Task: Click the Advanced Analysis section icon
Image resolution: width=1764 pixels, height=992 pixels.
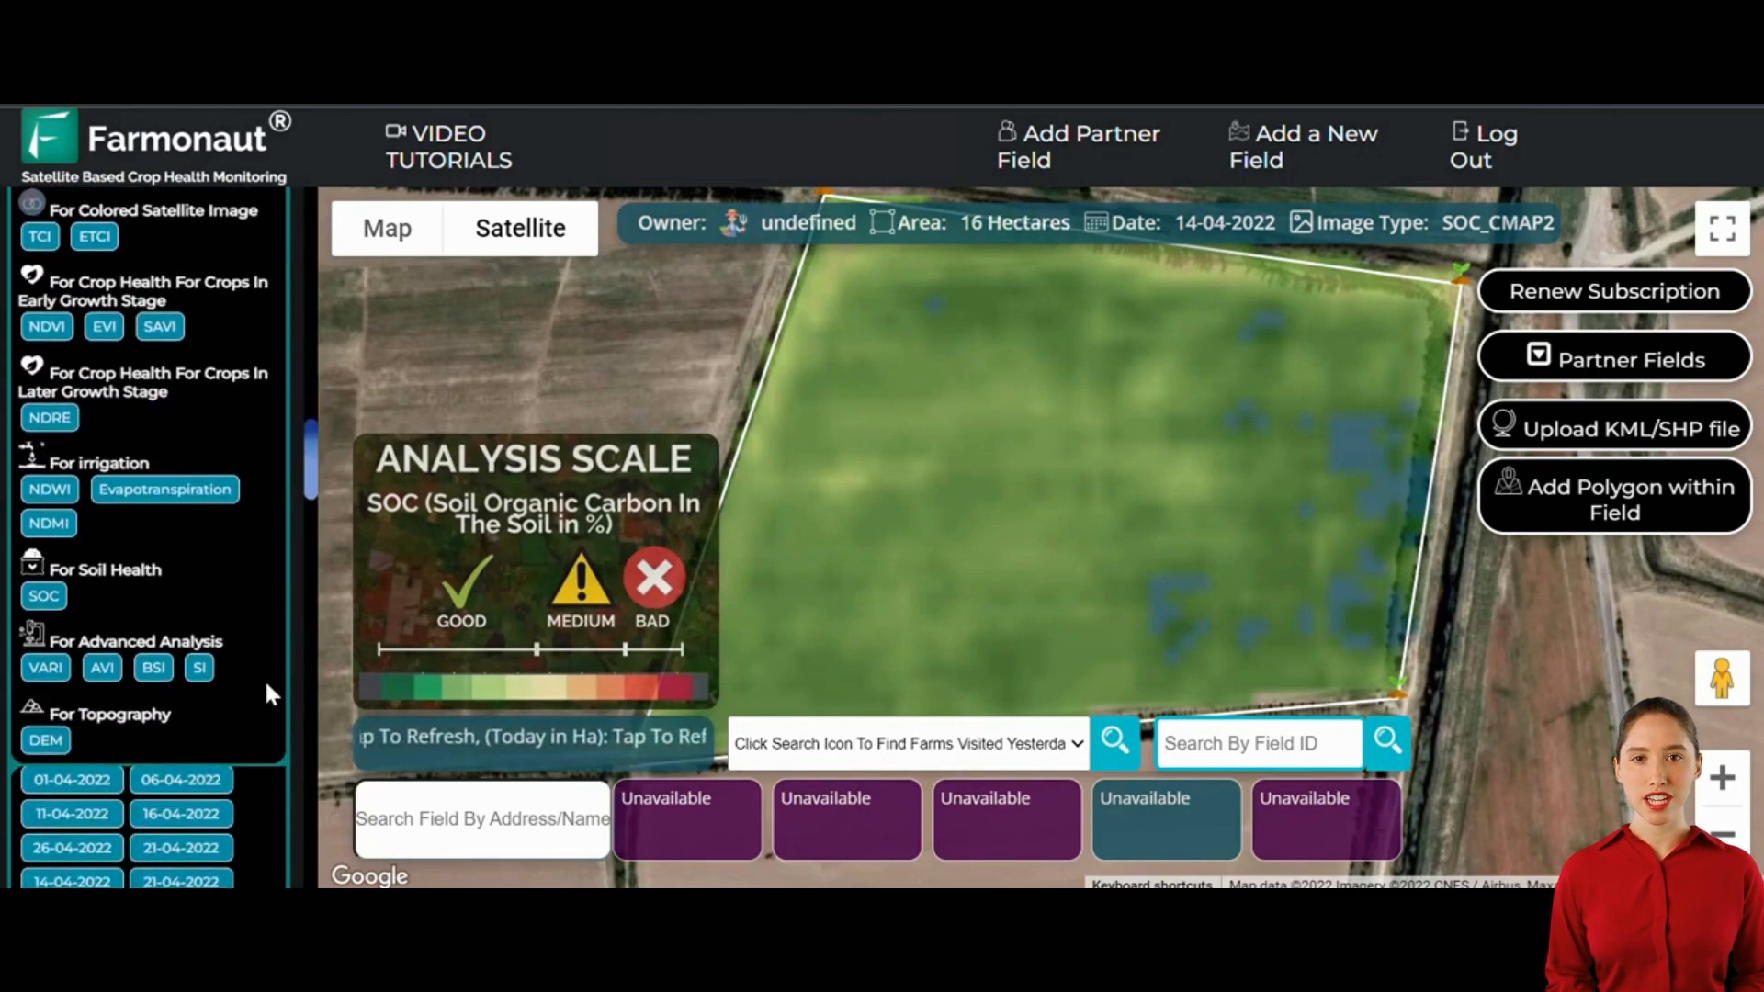Action: [32, 633]
